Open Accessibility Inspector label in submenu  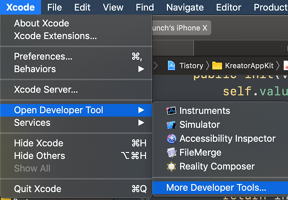[x=227, y=139]
